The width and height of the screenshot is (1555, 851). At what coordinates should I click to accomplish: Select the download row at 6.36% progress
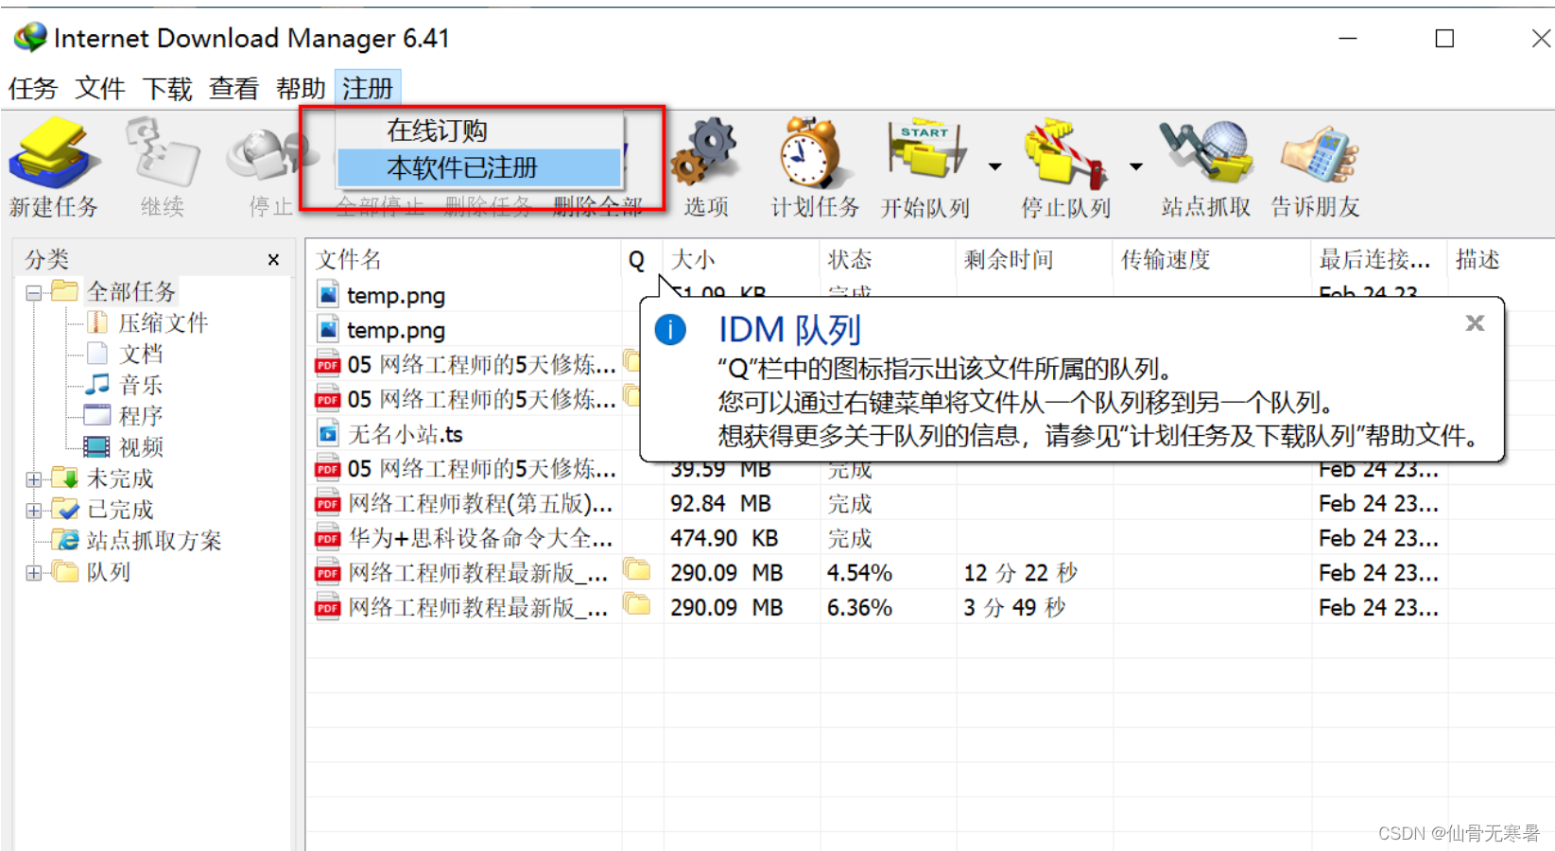pyautogui.click(x=930, y=607)
